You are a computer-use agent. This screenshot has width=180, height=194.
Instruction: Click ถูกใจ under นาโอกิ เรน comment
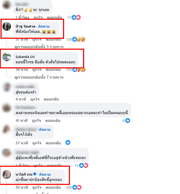(x=37, y=187)
